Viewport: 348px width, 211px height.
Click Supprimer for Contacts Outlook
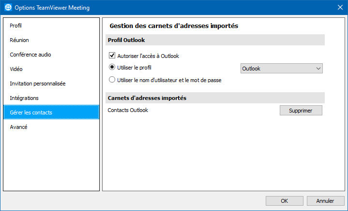coord(301,111)
